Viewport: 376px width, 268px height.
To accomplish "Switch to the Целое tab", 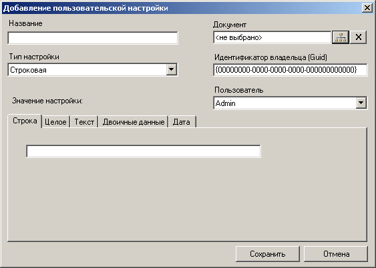I will click(x=55, y=122).
